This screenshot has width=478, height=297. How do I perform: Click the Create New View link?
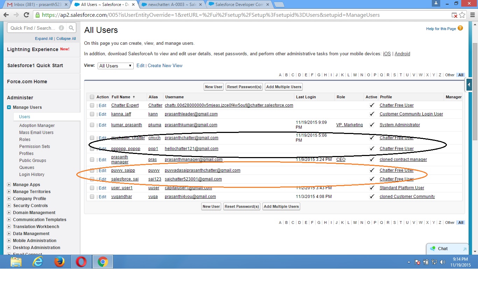(x=165, y=66)
